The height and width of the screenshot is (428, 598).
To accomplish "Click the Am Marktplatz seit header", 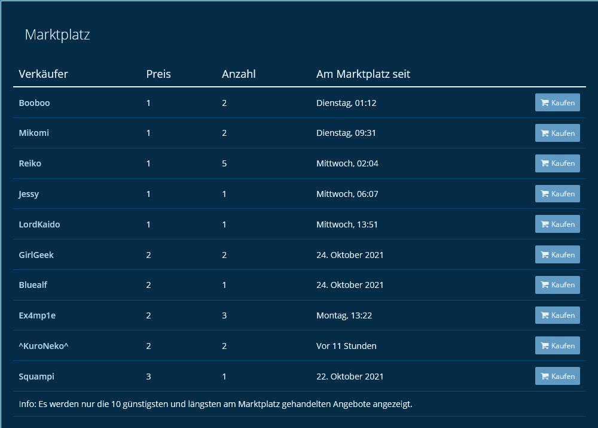I will 363,74.
